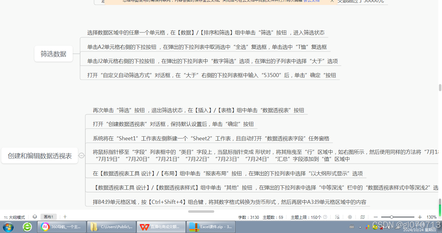Click the zoom slider handle
This screenshot has width=442, height=233.
tap(392, 217)
